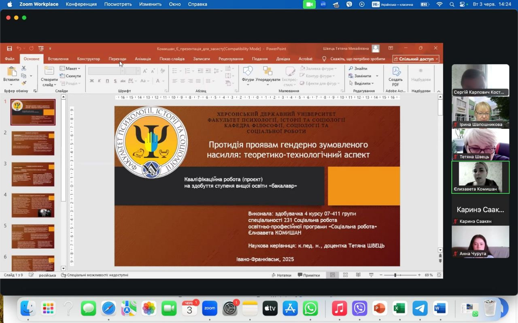Click the zoom in plus button

coord(419,275)
